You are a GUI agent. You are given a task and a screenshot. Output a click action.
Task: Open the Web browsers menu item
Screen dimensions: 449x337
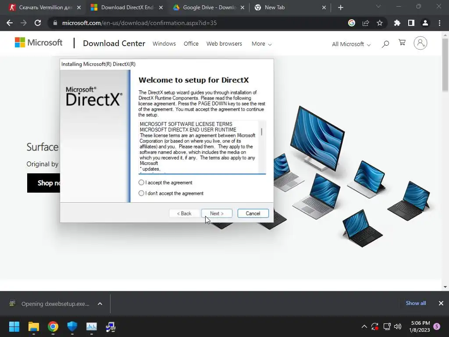point(224,43)
